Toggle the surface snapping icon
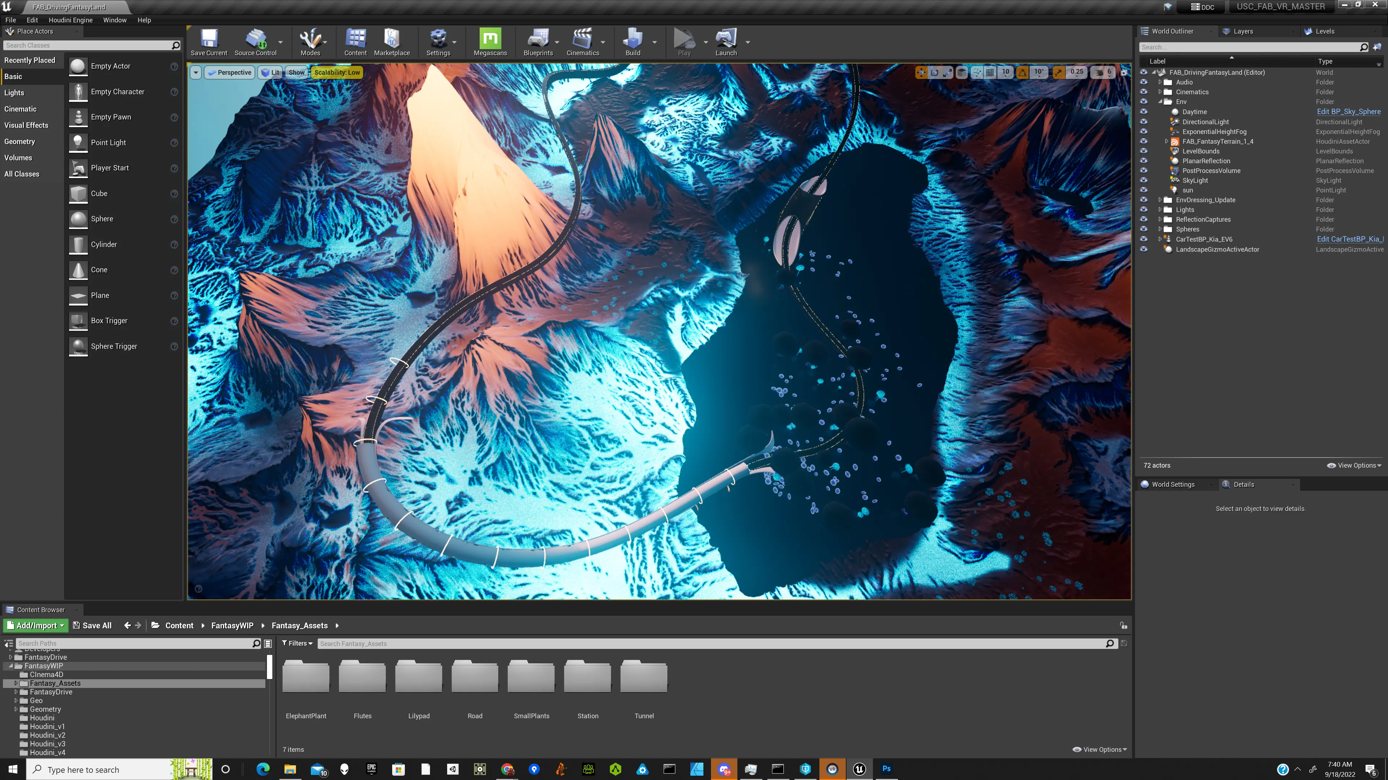The height and width of the screenshot is (780, 1388). pyautogui.click(x=977, y=72)
